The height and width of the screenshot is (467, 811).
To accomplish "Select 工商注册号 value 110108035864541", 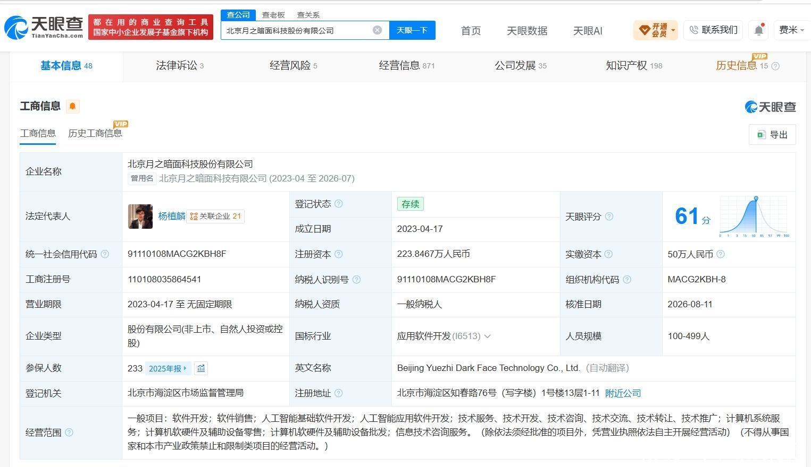I will [x=164, y=280].
